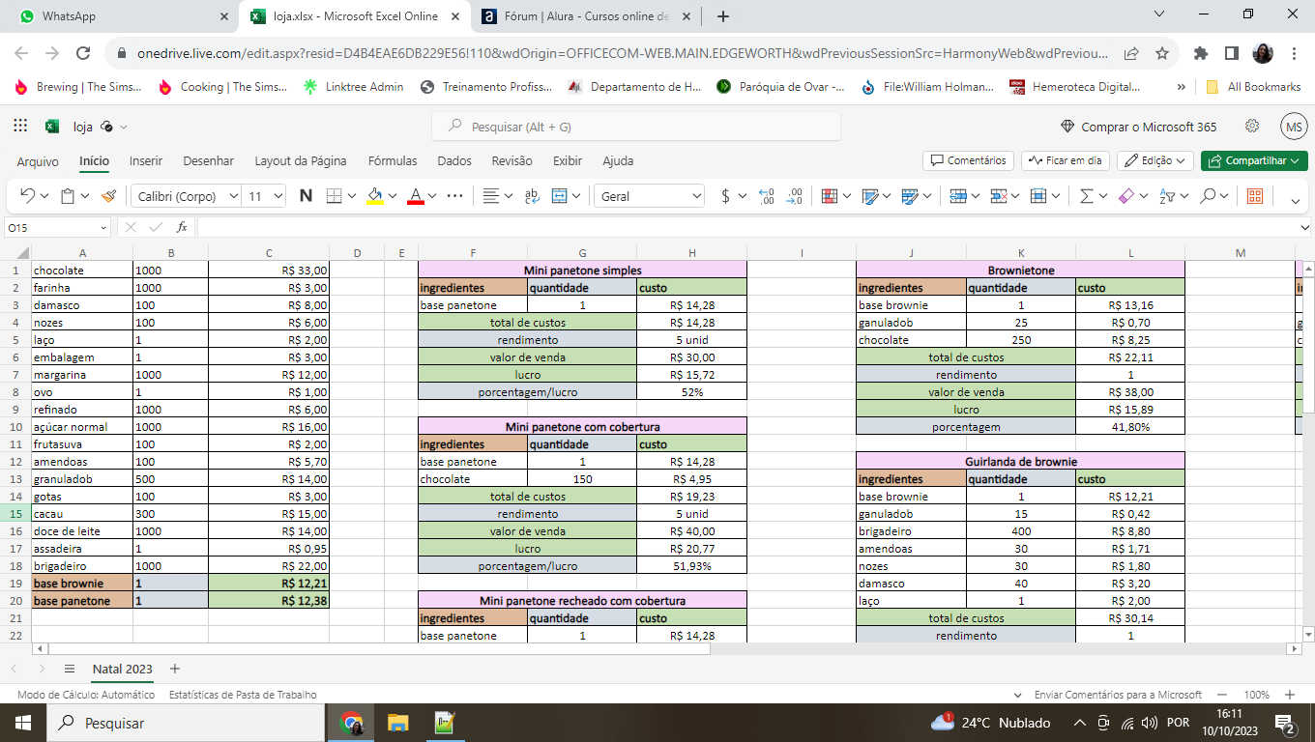Click Format as Table icon
This screenshot has height=742, width=1315.
(869, 196)
